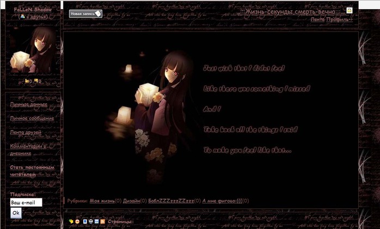Image resolution: width=380 pixels, height=229 pixels.
Task: Click the blue window icon beside the printer icon
Action: pos(97,221)
